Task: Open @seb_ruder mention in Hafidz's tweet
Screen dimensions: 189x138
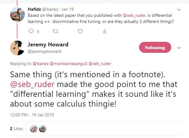Action: click(x=134, y=15)
